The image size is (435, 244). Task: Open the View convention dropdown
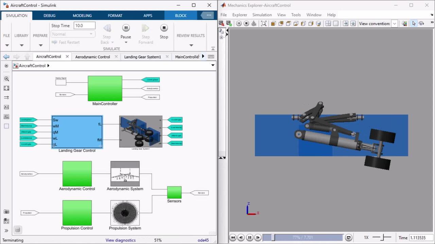coord(394,24)
